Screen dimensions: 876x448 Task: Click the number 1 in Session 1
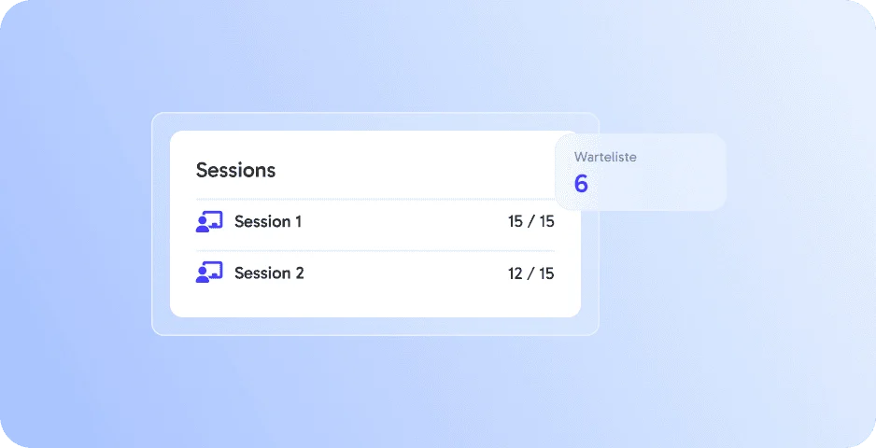pyautogui.click(x=298, y=222)
